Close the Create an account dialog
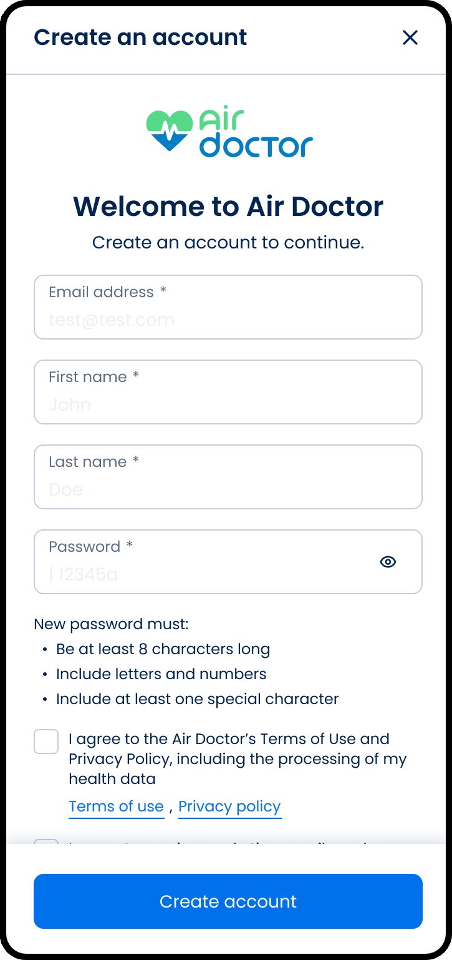 [410, 37]
